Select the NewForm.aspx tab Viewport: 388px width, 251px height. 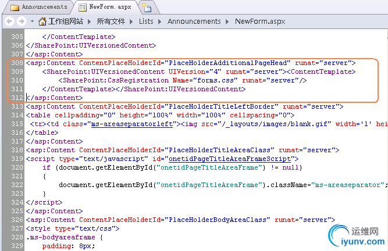[106, 7]
